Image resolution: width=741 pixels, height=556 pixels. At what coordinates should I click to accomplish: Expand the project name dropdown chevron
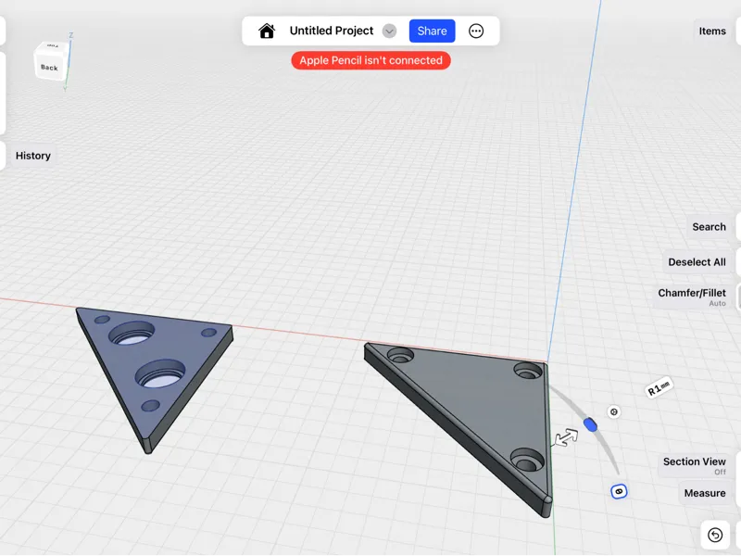[389, 32]
